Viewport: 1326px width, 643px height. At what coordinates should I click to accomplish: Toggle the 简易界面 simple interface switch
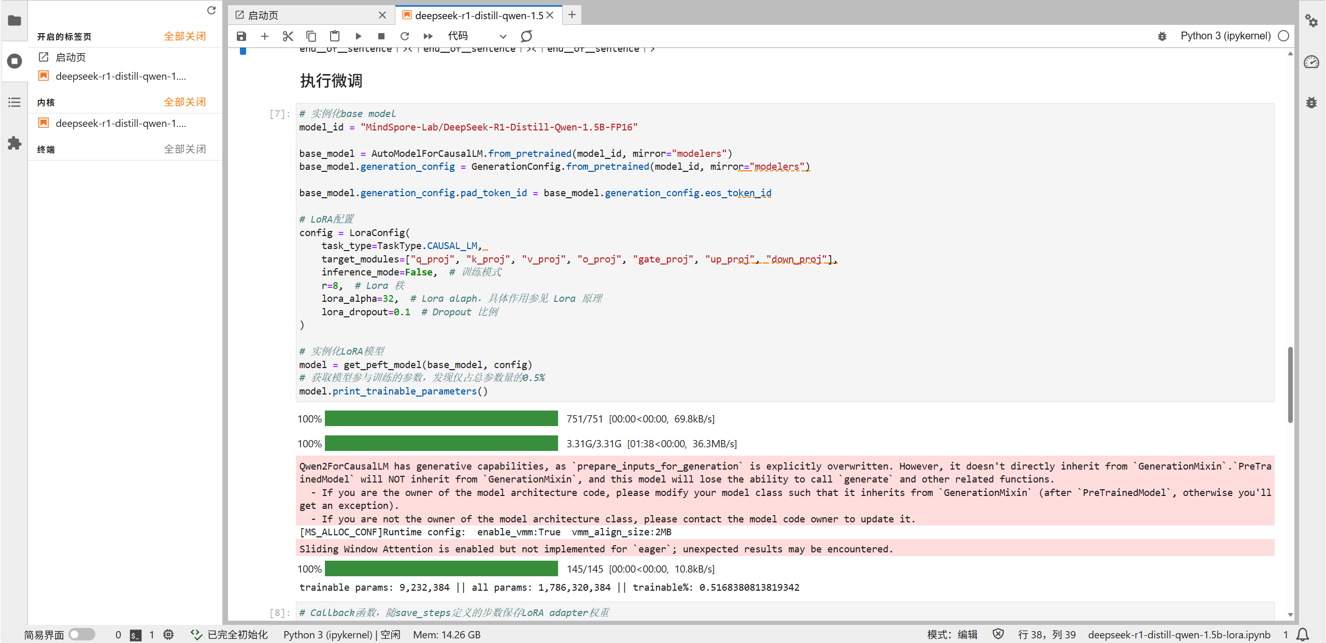(82, 634)
